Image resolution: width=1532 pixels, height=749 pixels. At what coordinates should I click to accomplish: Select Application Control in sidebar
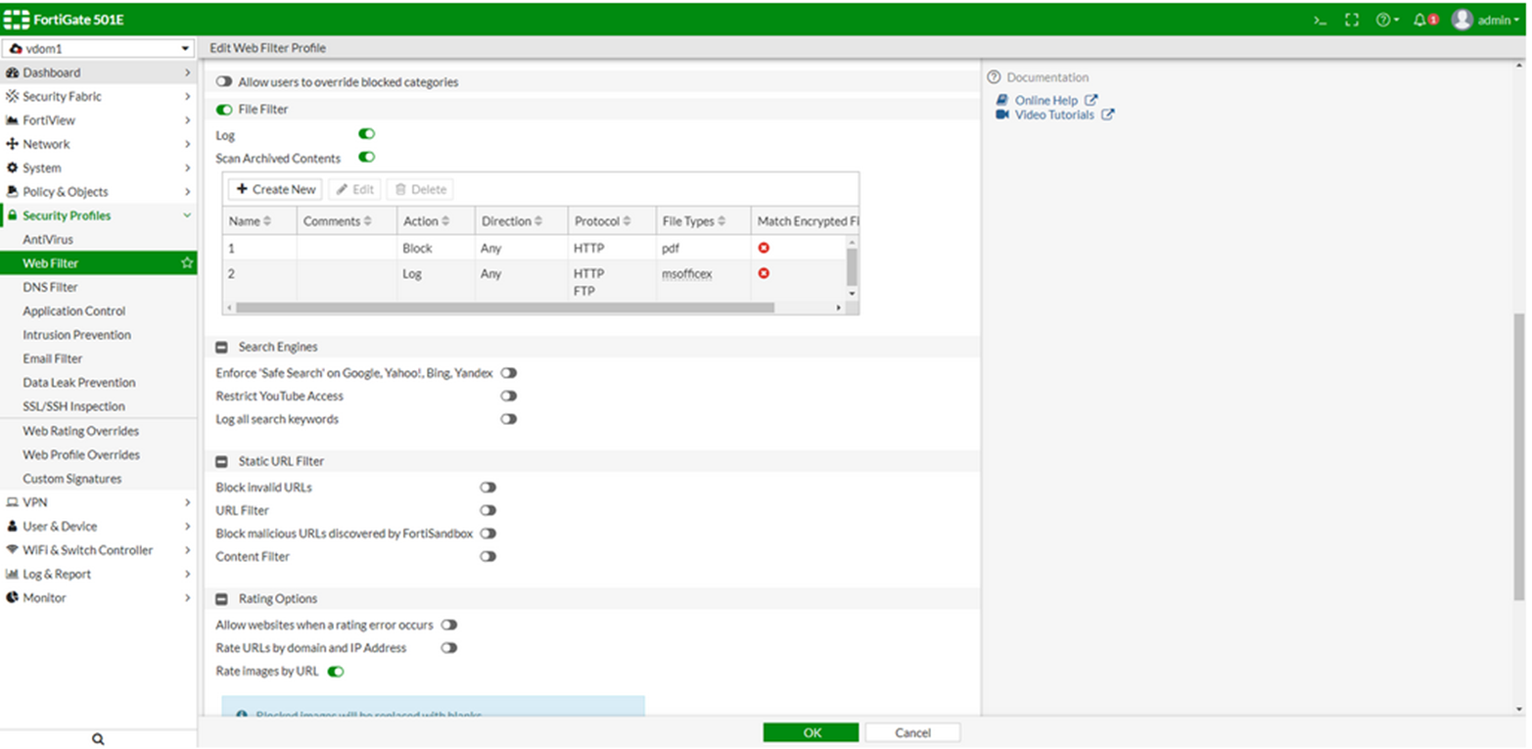[74, 311]
